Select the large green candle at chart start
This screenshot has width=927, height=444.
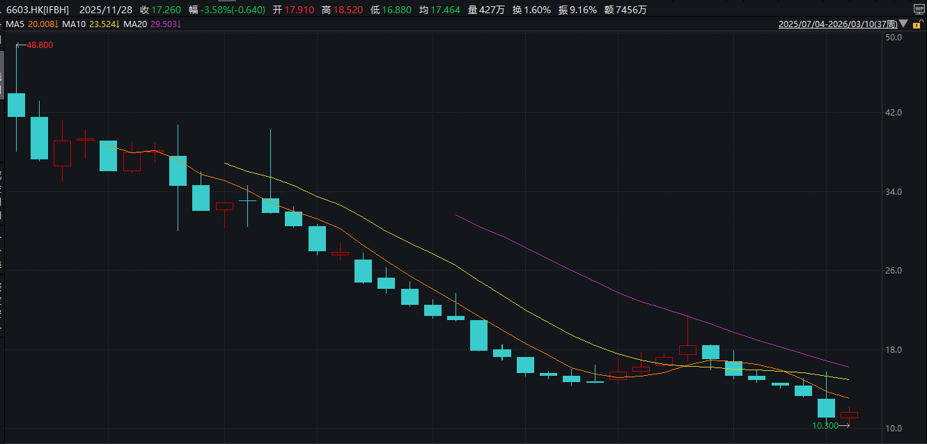(x=15, y=104)
